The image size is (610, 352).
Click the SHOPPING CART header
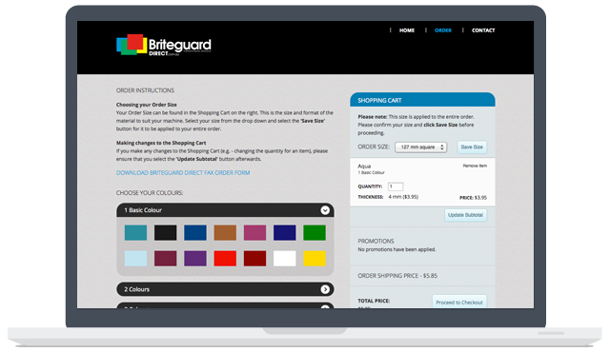pos(422,100)
